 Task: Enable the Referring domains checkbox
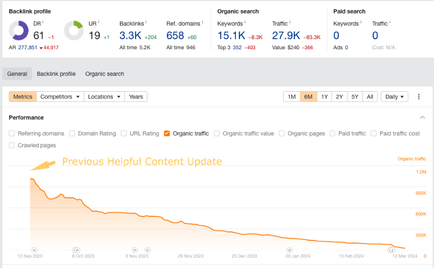point(12,134)
